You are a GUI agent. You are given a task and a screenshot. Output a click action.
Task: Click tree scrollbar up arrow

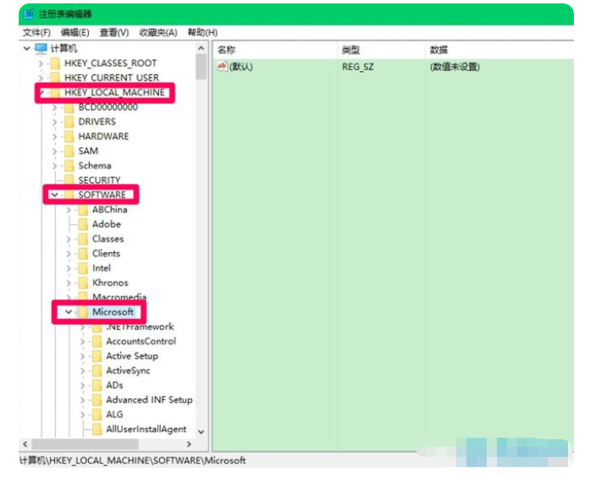tap(201, 48)
